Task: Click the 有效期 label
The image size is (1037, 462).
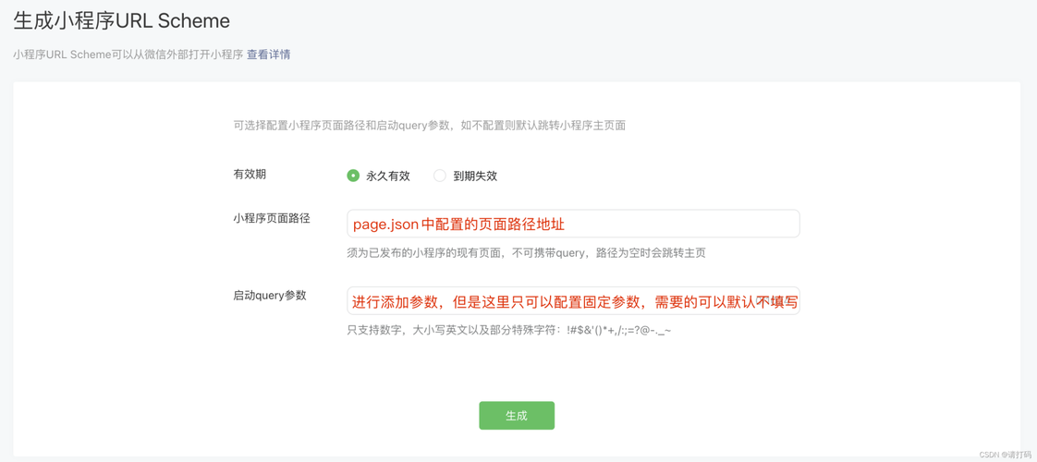Action: pyautogui.click(x=250, y=175)
